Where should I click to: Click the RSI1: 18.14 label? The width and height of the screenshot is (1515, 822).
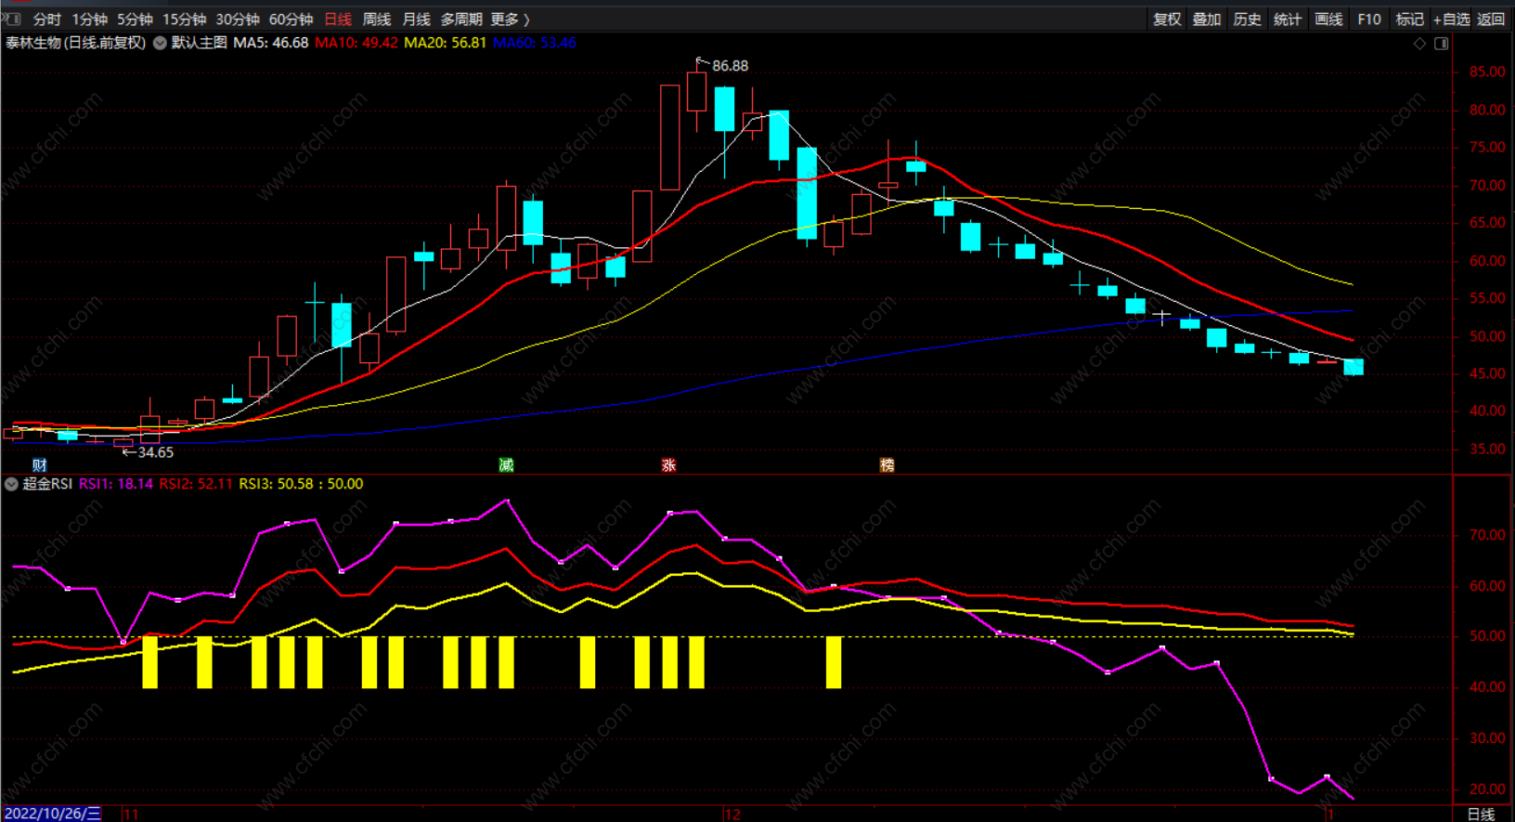[116, 484]
